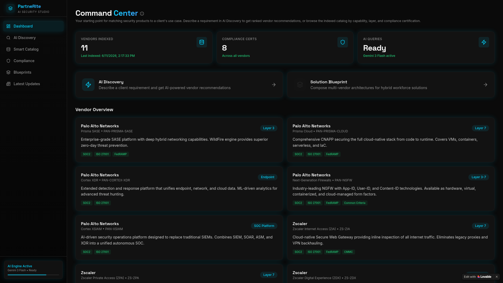Click the Zscaler Digital Experience (ZDX) subtitle
503x283 pixels.
(324, 278)
